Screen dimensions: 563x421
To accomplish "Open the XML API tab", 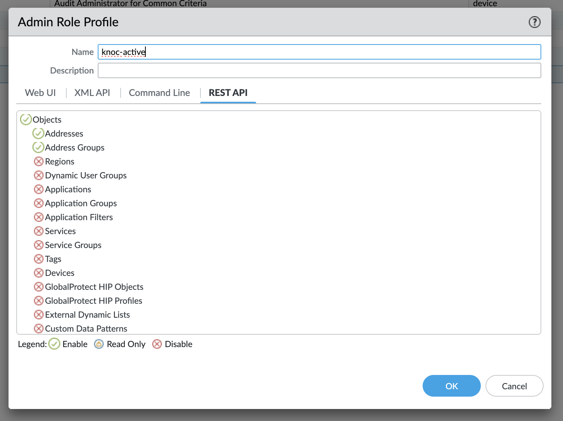I will click(x=92, y=93).
